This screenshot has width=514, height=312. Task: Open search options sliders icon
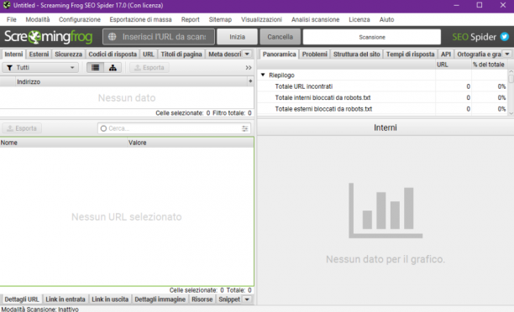click(x=245, y=128)
